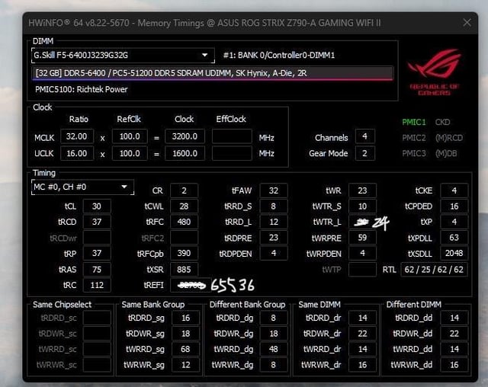Select the PMIC1 indicator
488x387 pixels.
click(x=413, y=122)
